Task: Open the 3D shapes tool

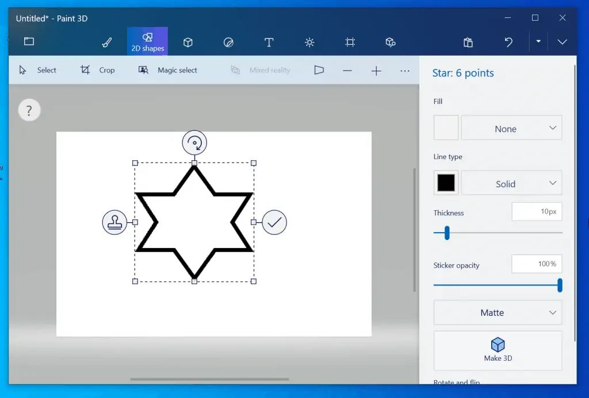Action: tap(188, 42)
